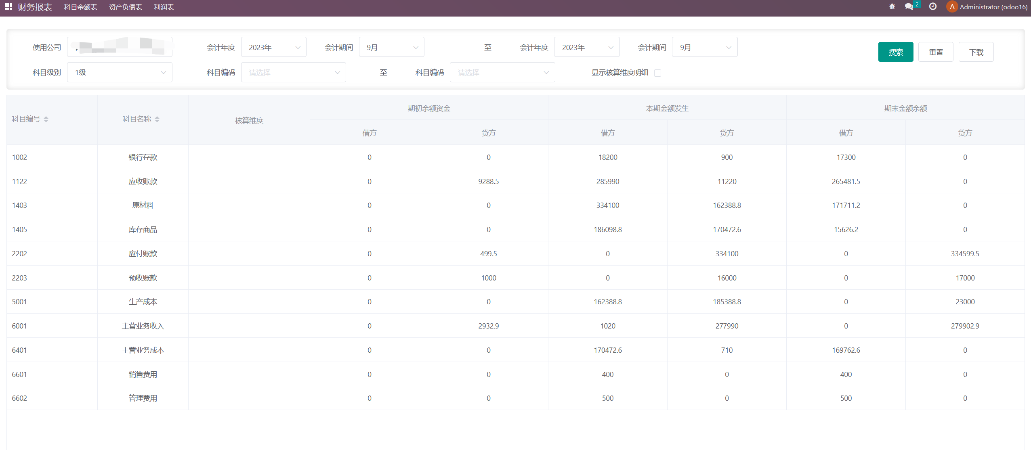Viewport: 1031px width, 450px height.
Task: Click account number 1002
Action: point(19,157)
